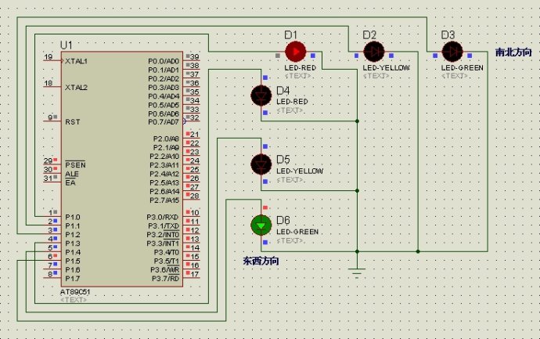Click pin number 10 on U1

point(195,213)
